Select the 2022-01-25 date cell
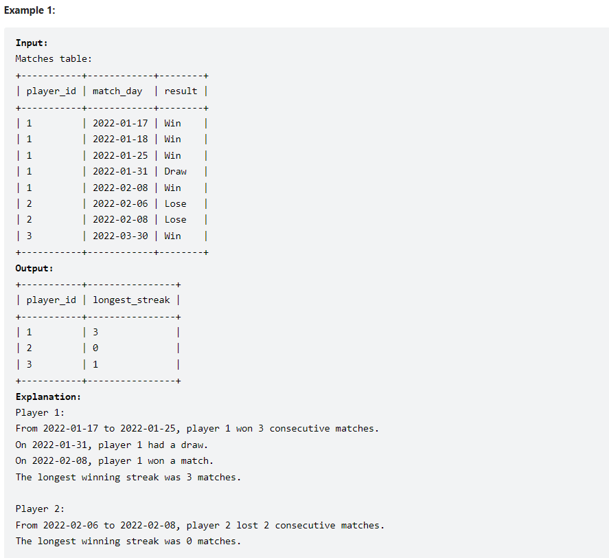The image size is (609, 558). click(120, 155)
